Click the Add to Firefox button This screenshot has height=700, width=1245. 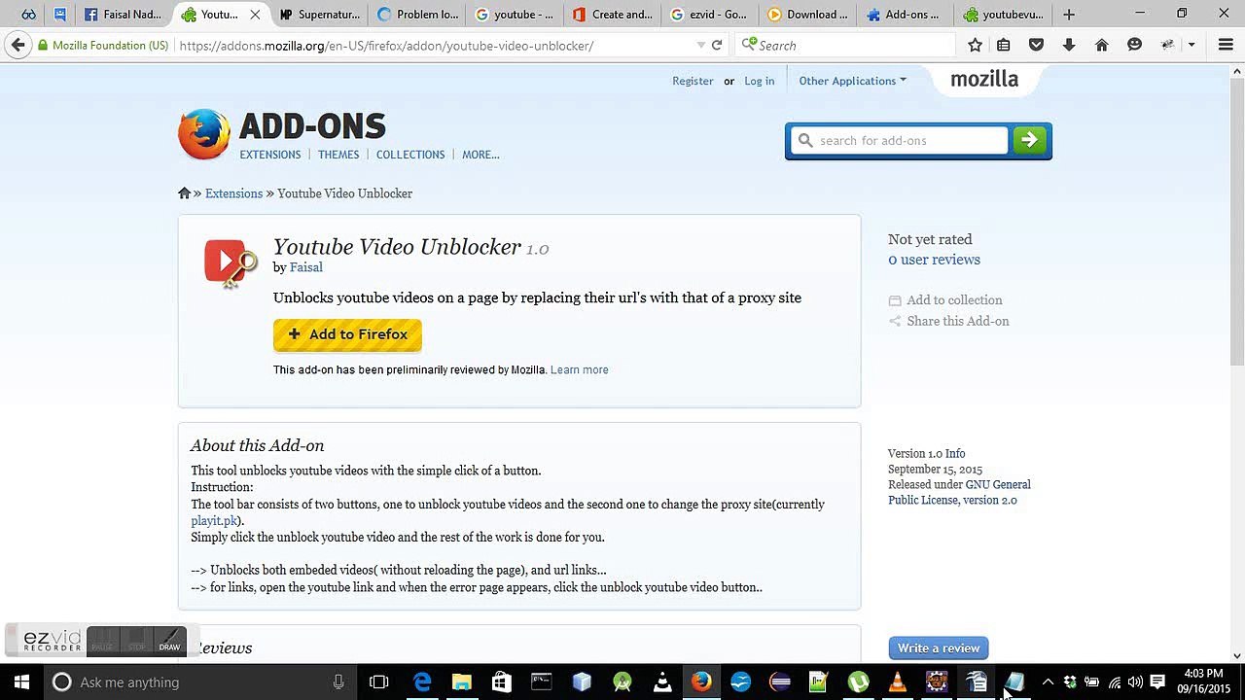coord(347,334)
